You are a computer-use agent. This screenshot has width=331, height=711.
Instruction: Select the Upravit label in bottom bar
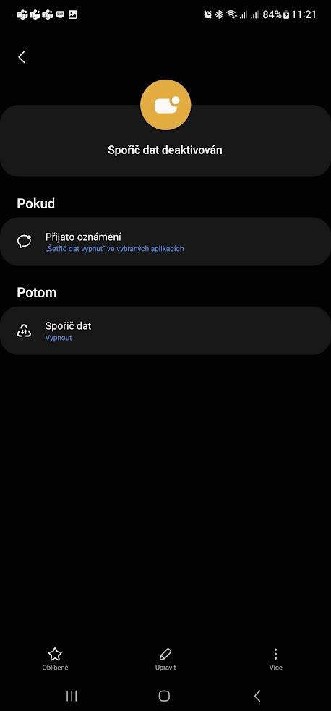(x=165, y=668)
